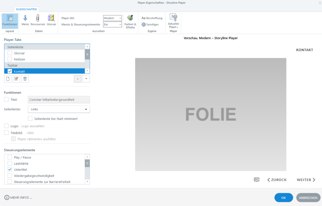Viewport: 322px width, 206px height.
Task: Add a new custom player tab
Action: [7, 79]
